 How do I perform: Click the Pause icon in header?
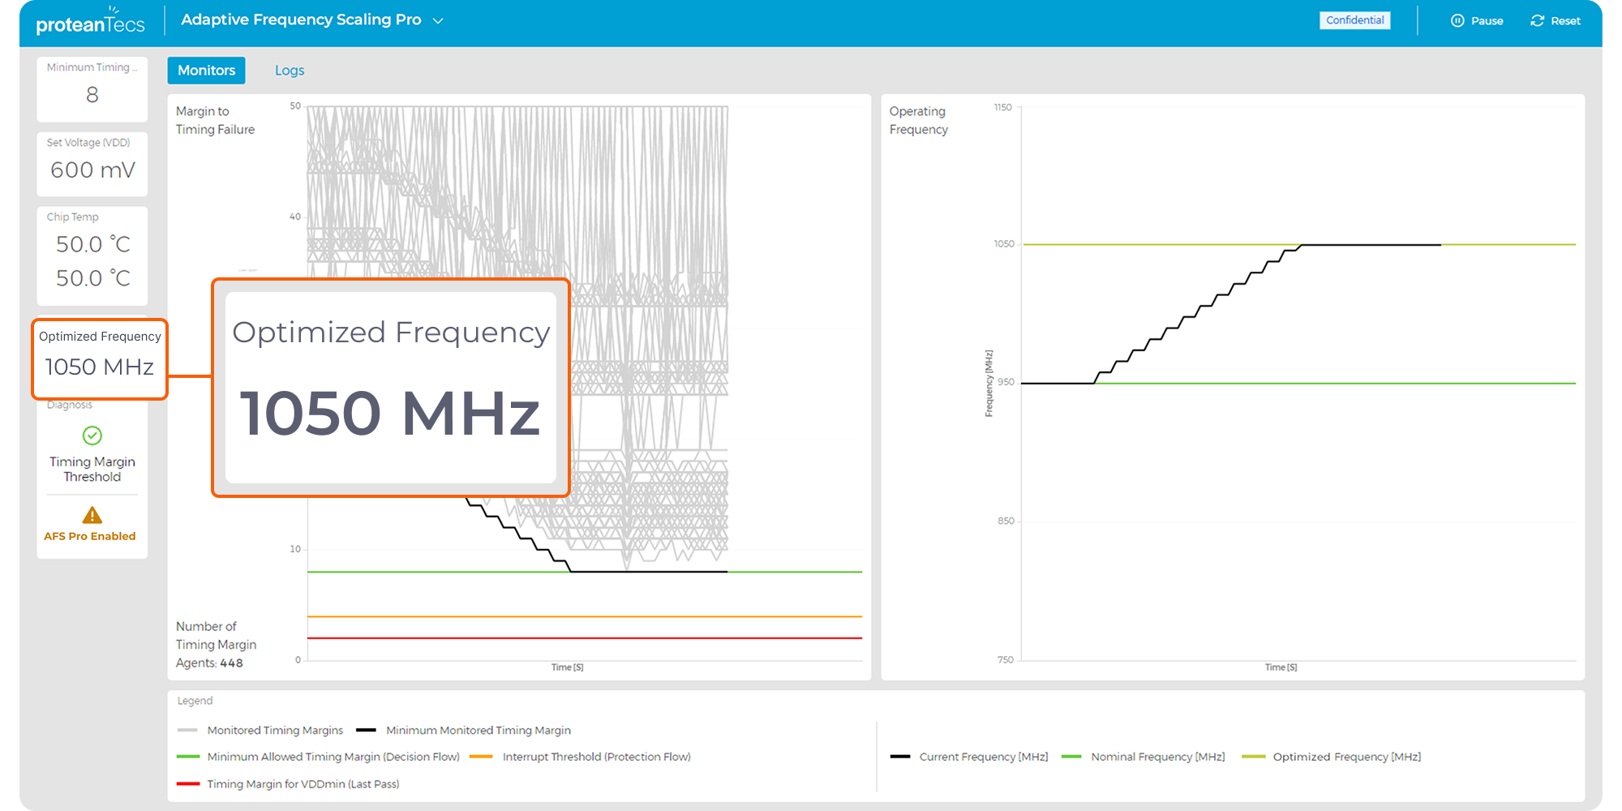[1457, 21]
